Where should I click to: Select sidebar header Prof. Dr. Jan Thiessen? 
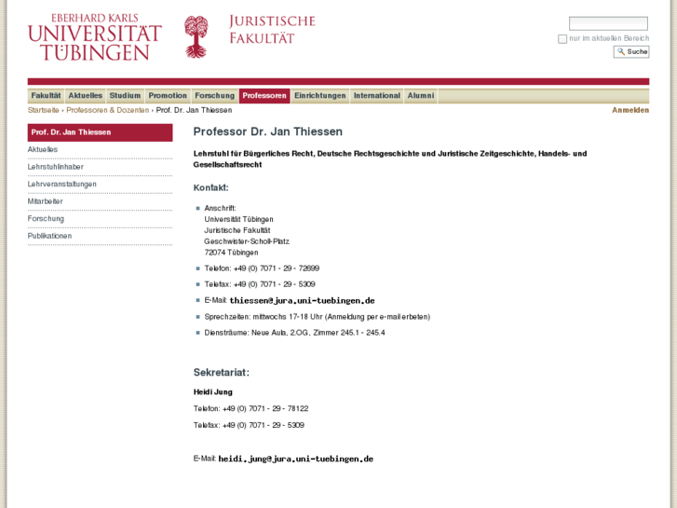click(101, 132)
